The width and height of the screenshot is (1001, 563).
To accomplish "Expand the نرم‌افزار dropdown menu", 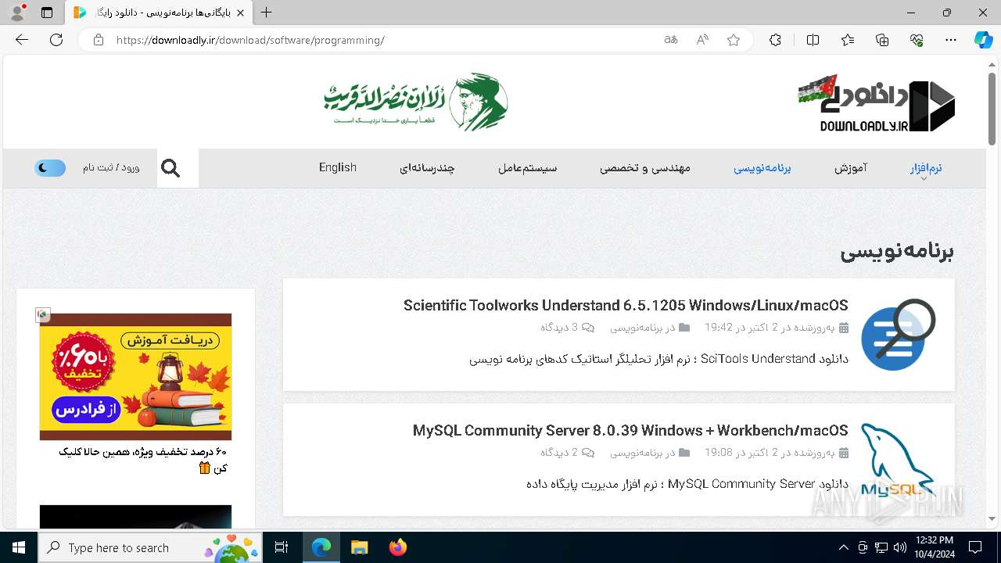I will tap(926, 169).
